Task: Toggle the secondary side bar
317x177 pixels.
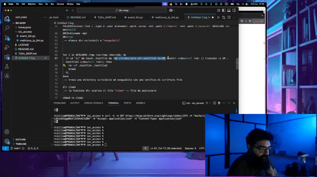Action: click(234, 10)
